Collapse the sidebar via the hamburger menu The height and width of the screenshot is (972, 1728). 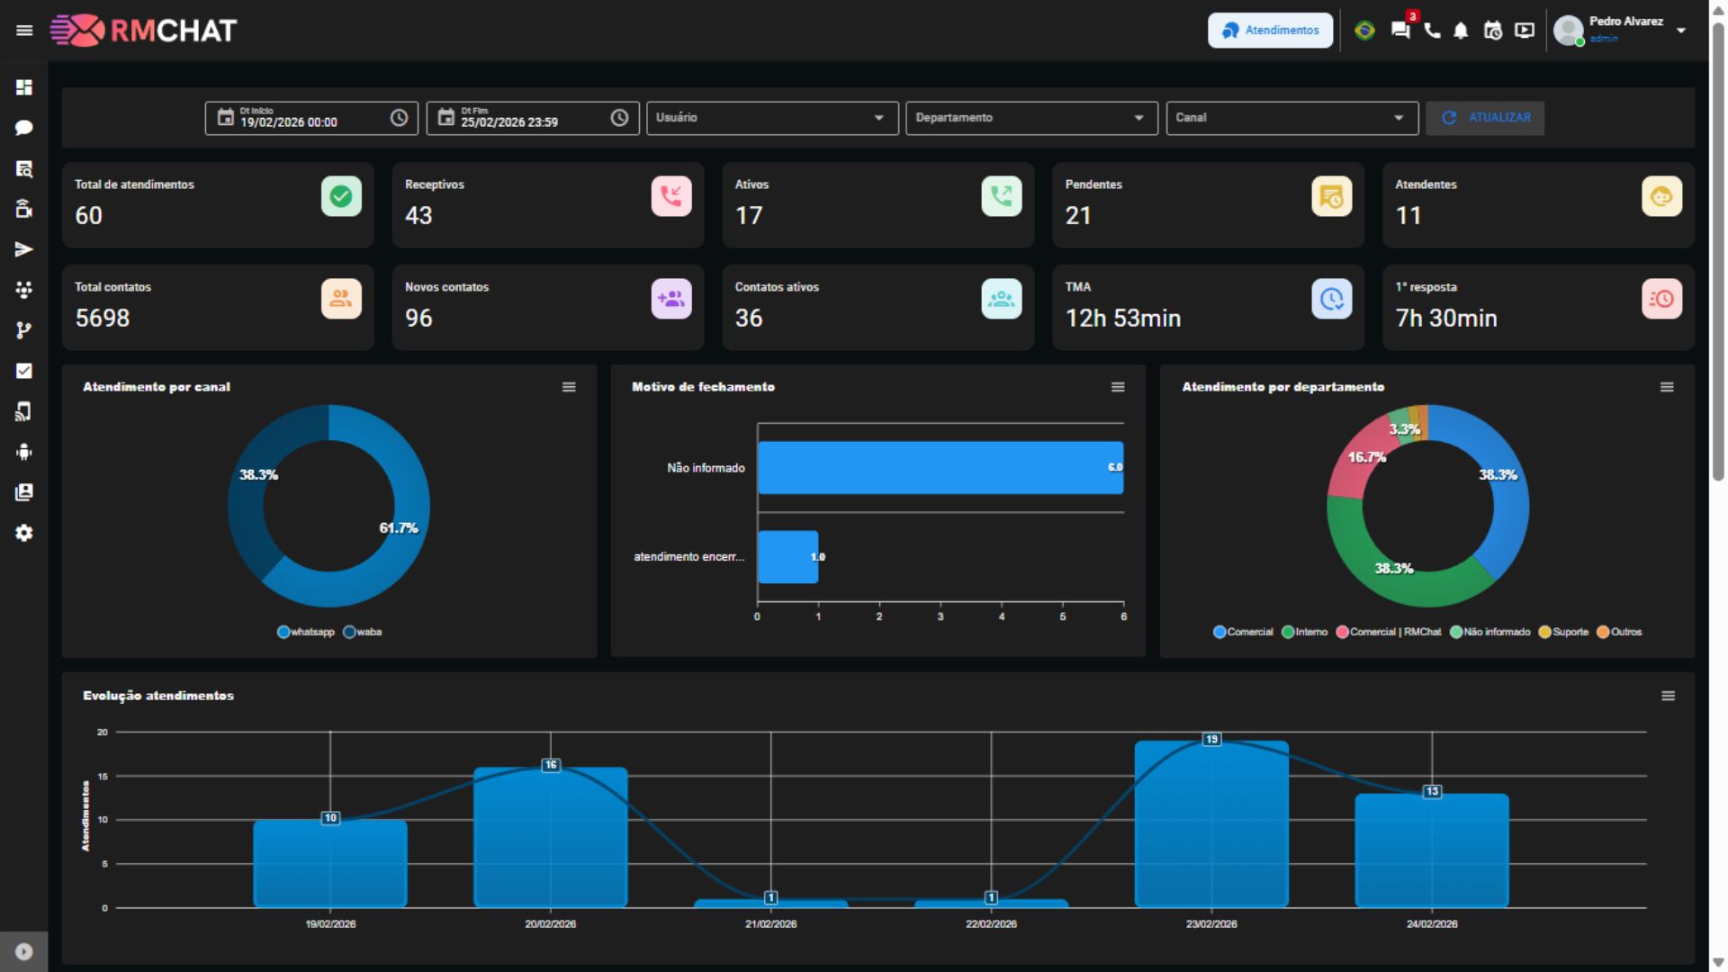click(24, 30)
